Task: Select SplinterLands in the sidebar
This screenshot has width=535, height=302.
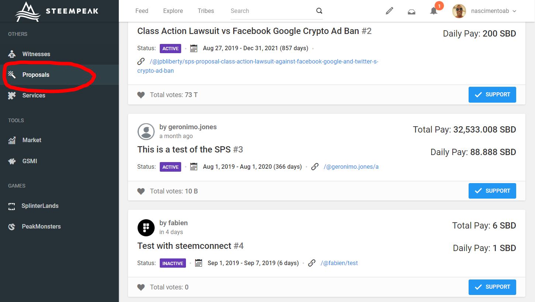Action: tap(59, 206)
